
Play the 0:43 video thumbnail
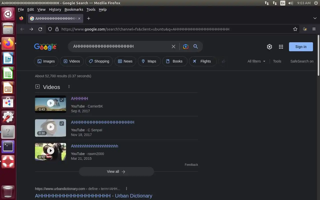50,104
